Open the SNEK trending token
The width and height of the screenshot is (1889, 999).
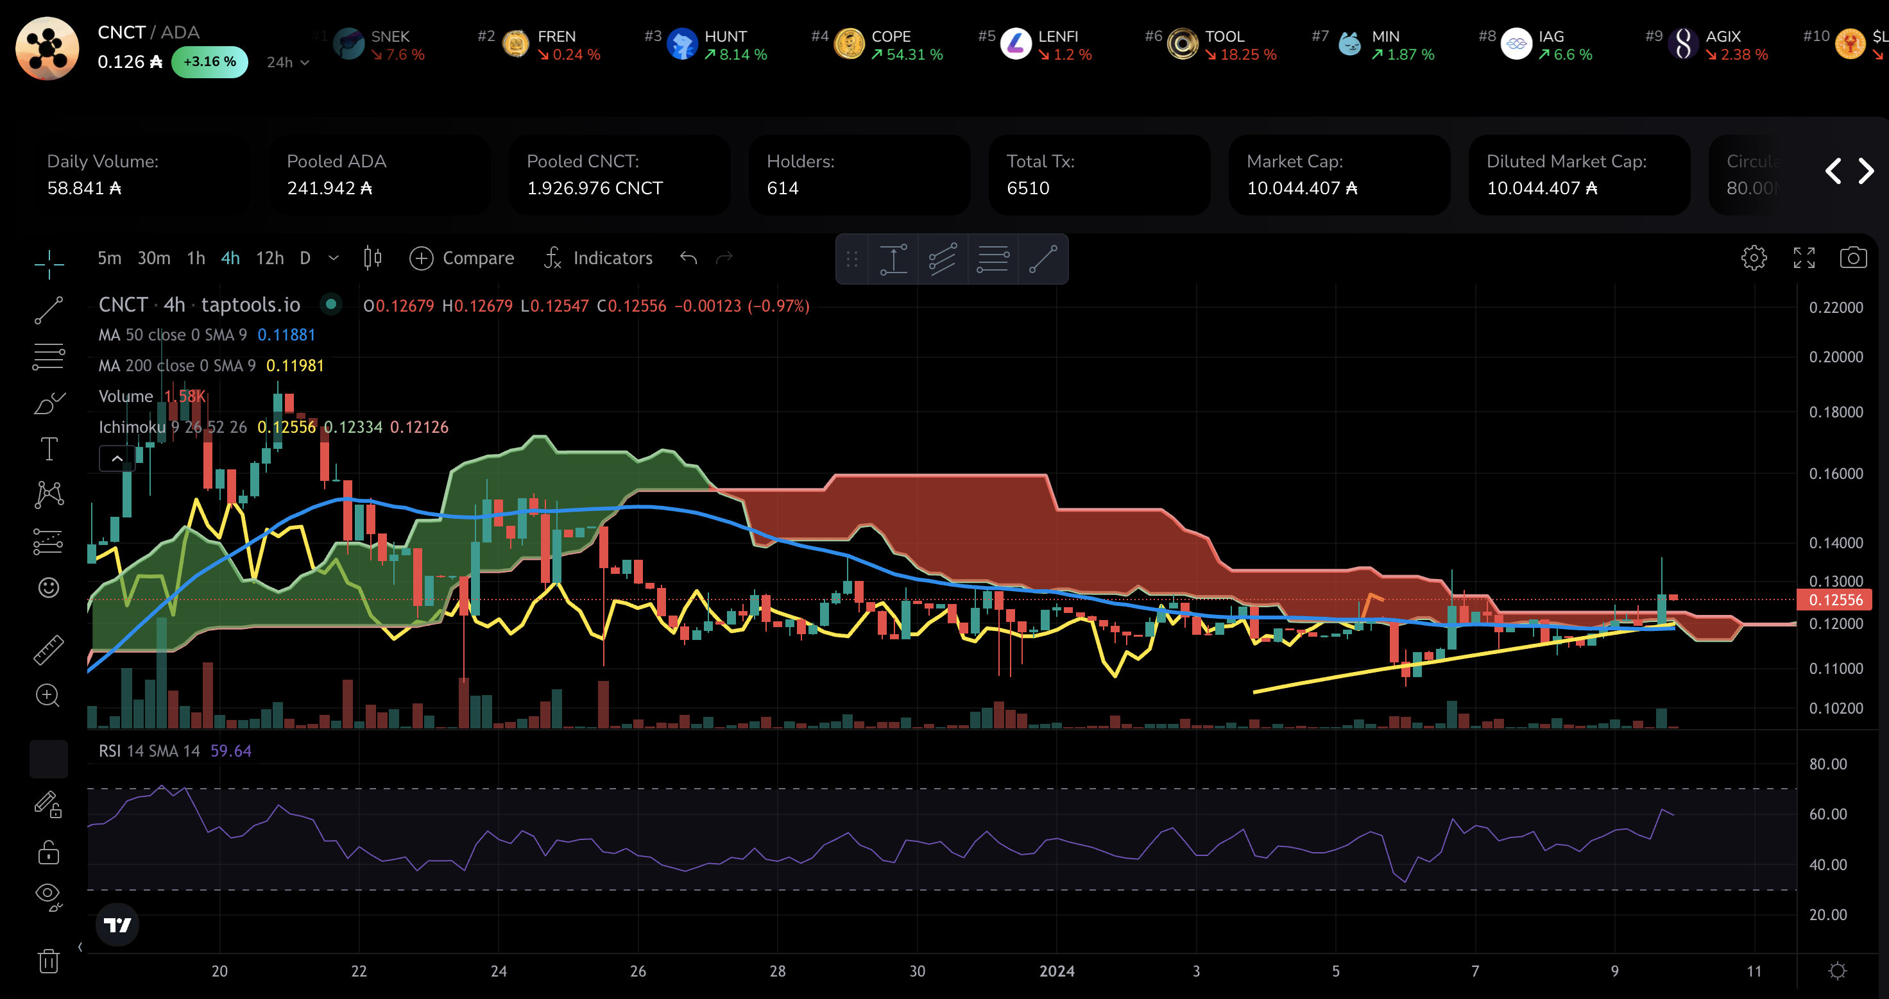379,45
